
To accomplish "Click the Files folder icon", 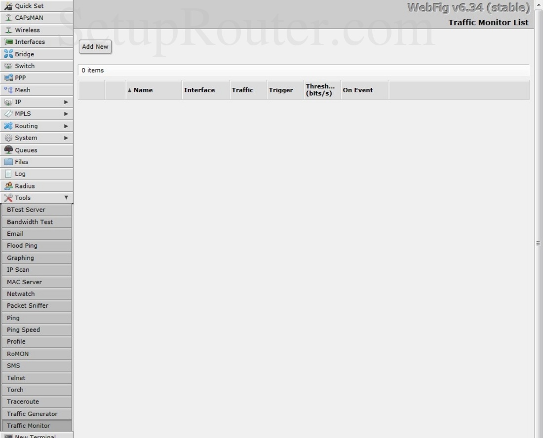I will tap(8, 162).
